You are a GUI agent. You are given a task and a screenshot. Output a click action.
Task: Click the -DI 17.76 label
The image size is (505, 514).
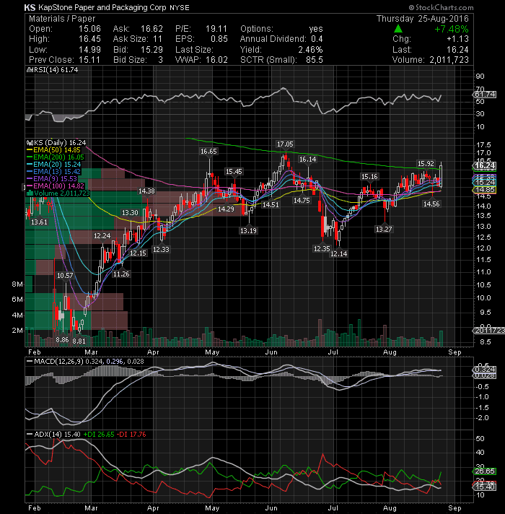[x=131, y=435]
